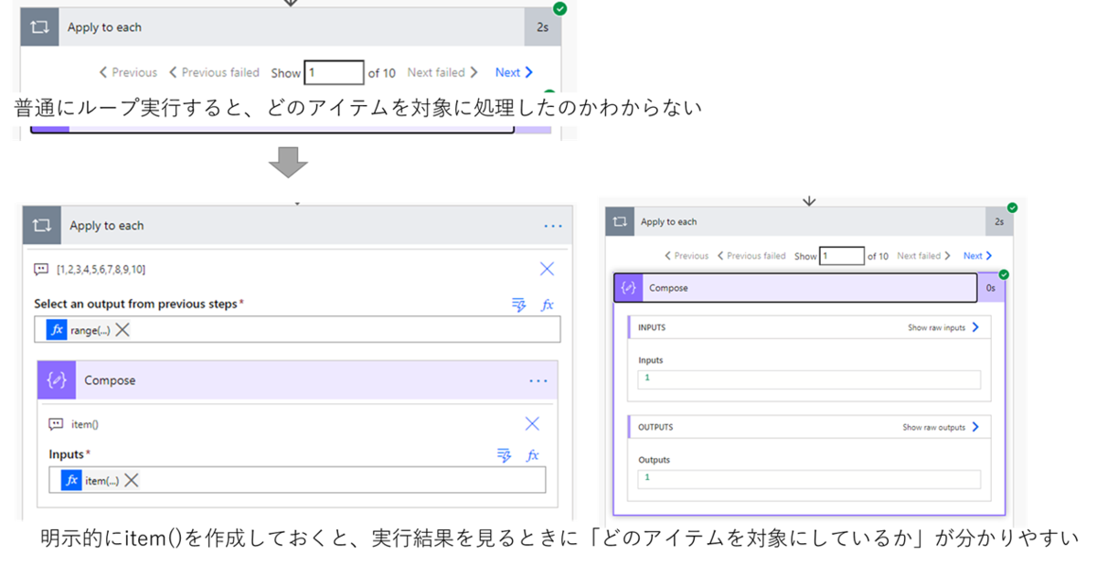1097x565 pixels.
Task: Click the OUTPUTS section heading
Action: [655, 427]
